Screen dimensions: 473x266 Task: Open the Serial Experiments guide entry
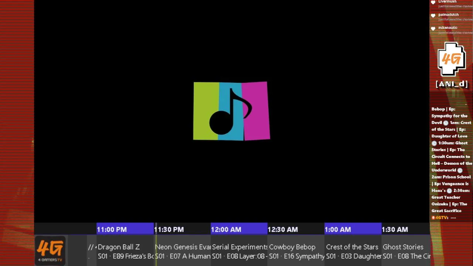pyautogui.click(x=239, y=251)
